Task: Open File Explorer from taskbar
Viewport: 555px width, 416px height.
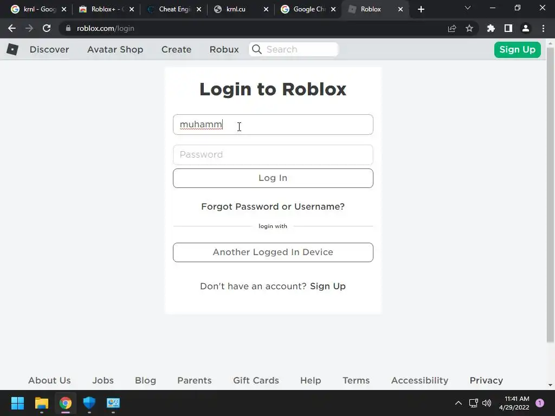Action: [x=41, y=403]
